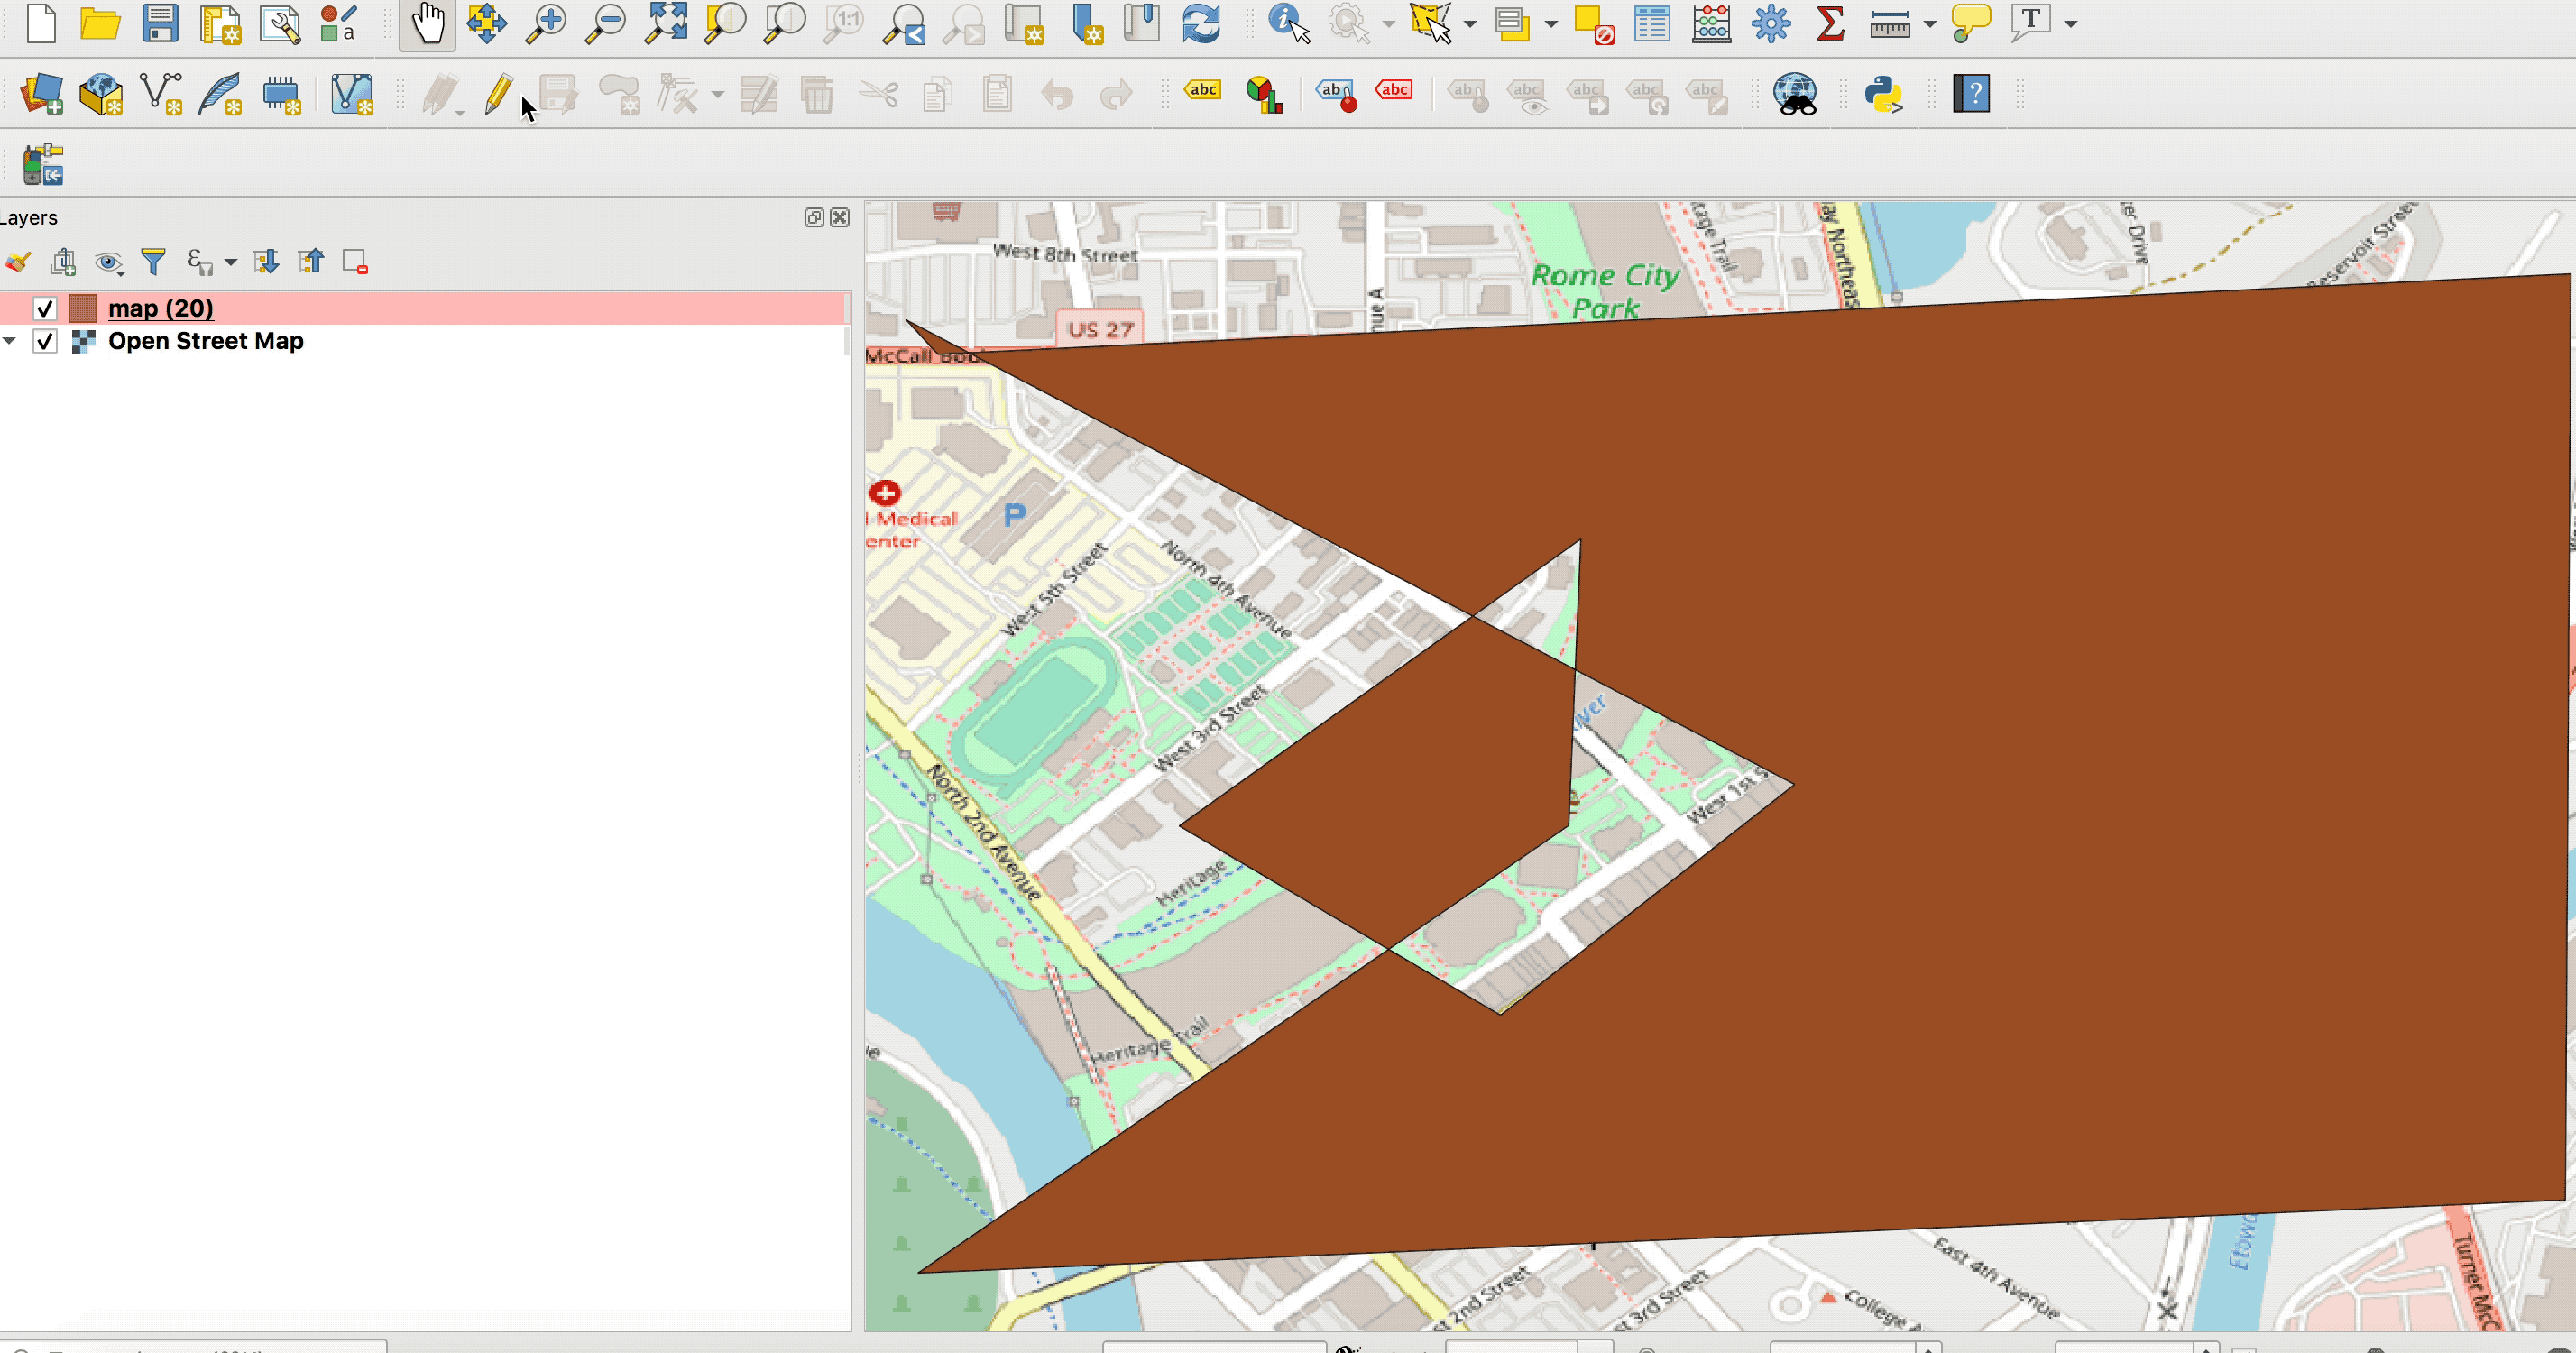Open the Python console
Viewport: 2576px width, 1353px height.
pyautogui.click(x=1883, y=94)
